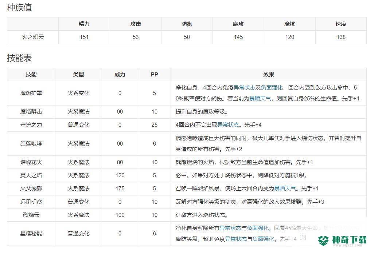Click the 技能 column header

click(31, 75)
